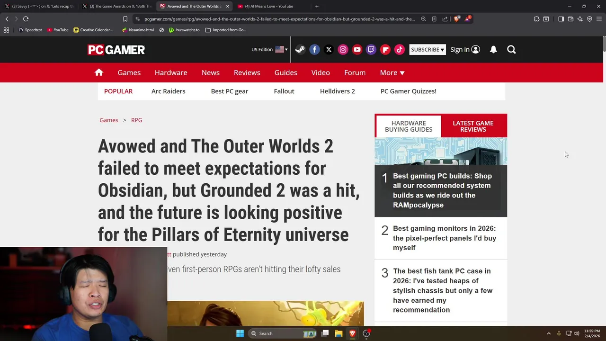Open popular topic Arc Raiders
The width and height of the screenshot is (606, 341).
coord(168,91)
